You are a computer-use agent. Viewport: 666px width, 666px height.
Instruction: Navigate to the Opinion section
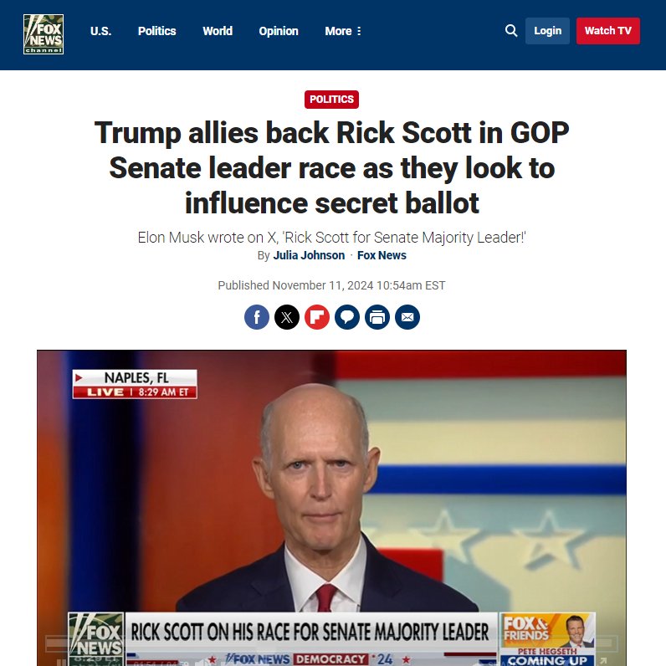(279, 31)
